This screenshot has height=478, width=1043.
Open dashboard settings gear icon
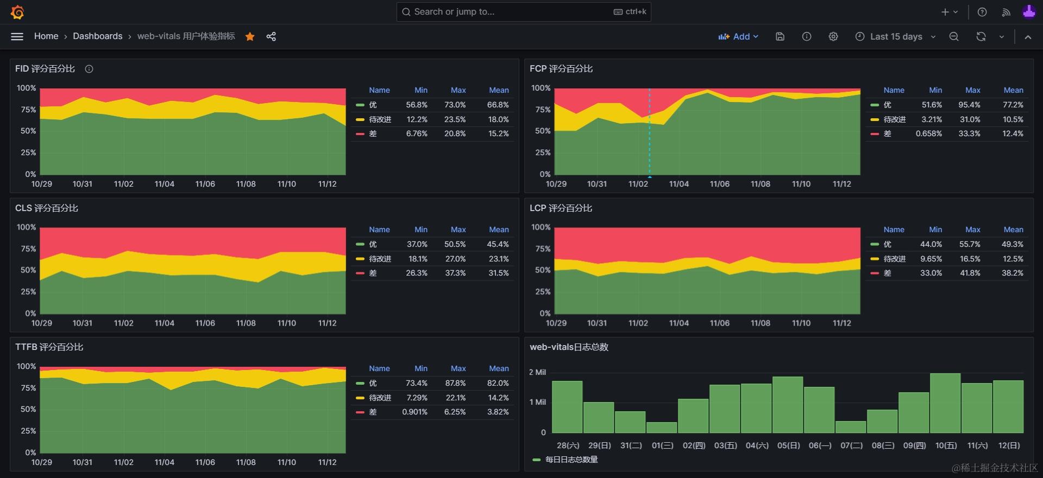833,36
